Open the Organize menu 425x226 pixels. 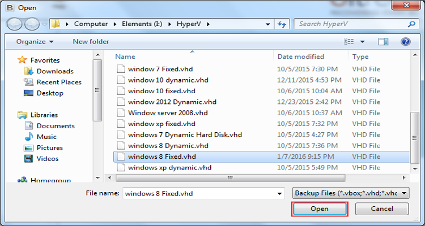(x=35, y=42)
